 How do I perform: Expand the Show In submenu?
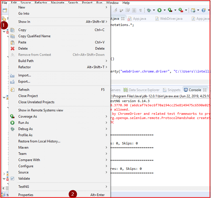point(59,22)
